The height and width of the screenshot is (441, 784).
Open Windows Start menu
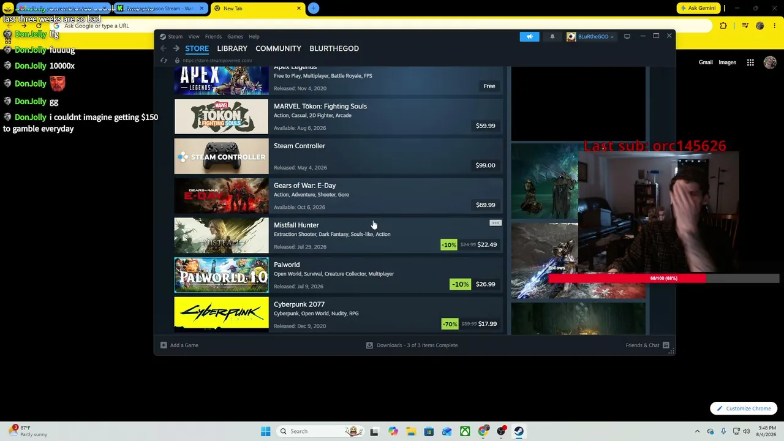tap(265, 431)
